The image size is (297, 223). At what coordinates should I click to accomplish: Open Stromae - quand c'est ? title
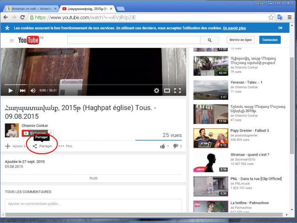[250, 155]
